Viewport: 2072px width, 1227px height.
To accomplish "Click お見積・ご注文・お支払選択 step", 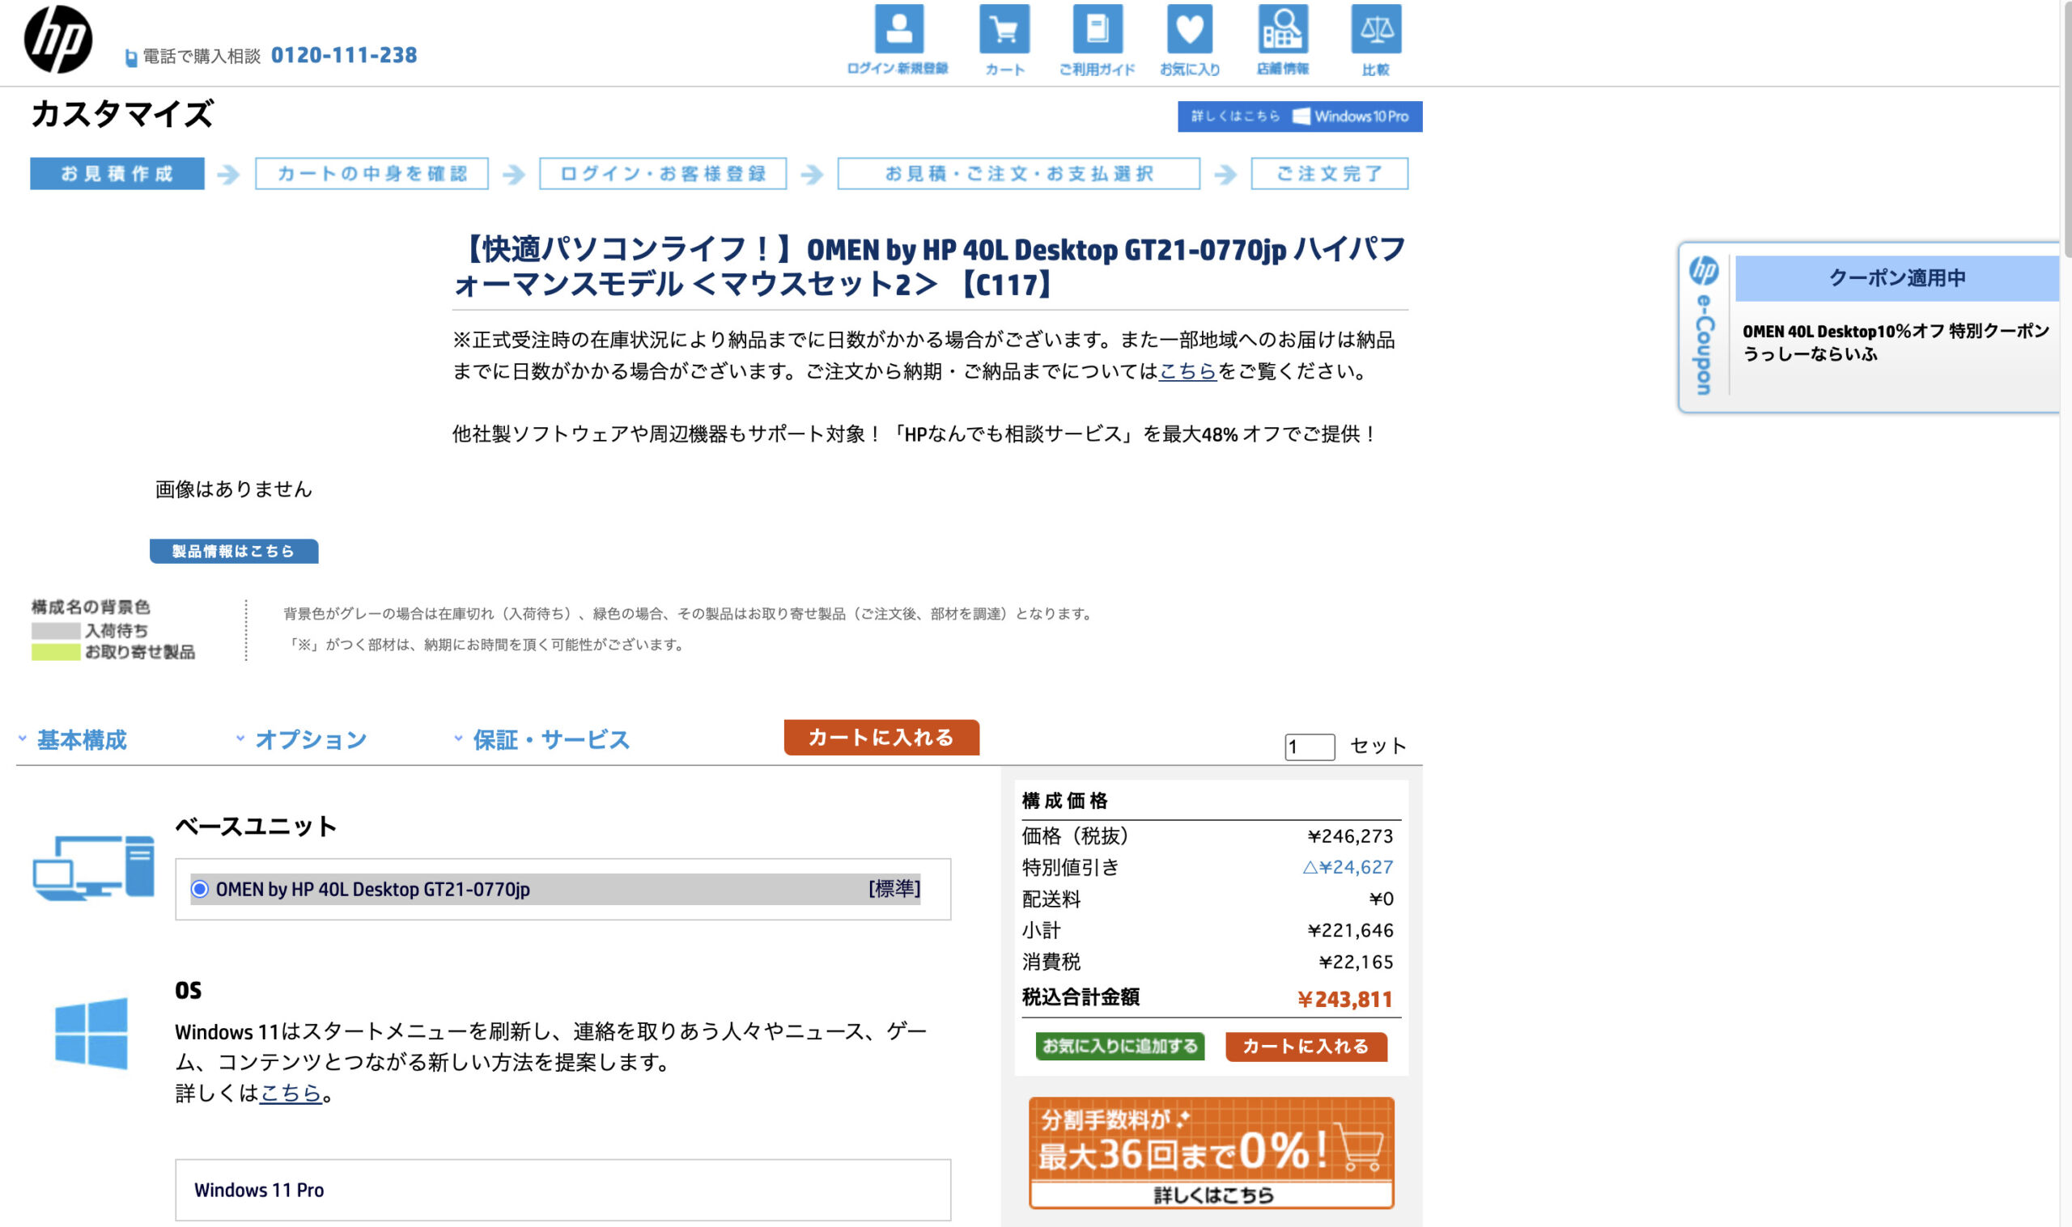I will [x=1018, y=174].
